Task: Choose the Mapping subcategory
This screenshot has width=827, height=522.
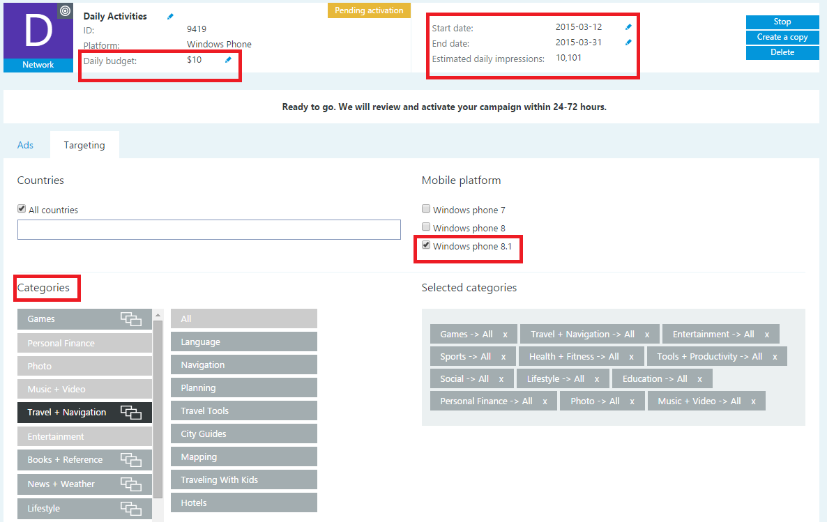Action: pyautogui.click(x=243, y=456)
